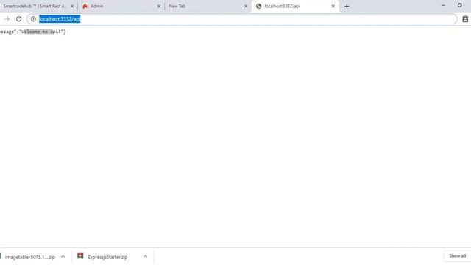
Task: Close the localhost:3332/api tab
Action: click(x=333, y=6)
